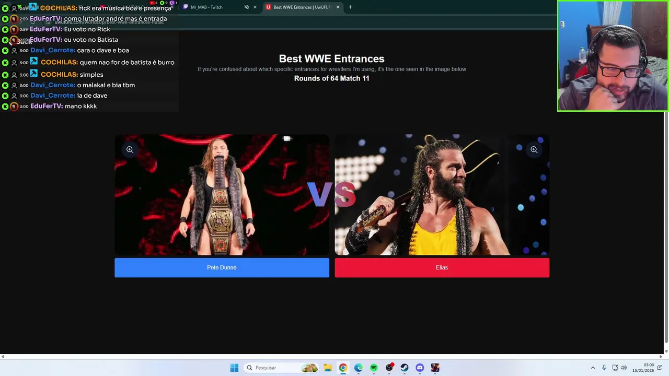Viewport: 669px width, 376px height.
Task: Click the Elias entrance picture
Action: pos(442,195)
